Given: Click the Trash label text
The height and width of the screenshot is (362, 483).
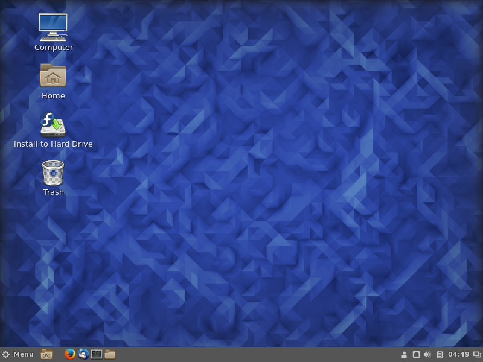Looking at the screenshot, I should 54,192.
